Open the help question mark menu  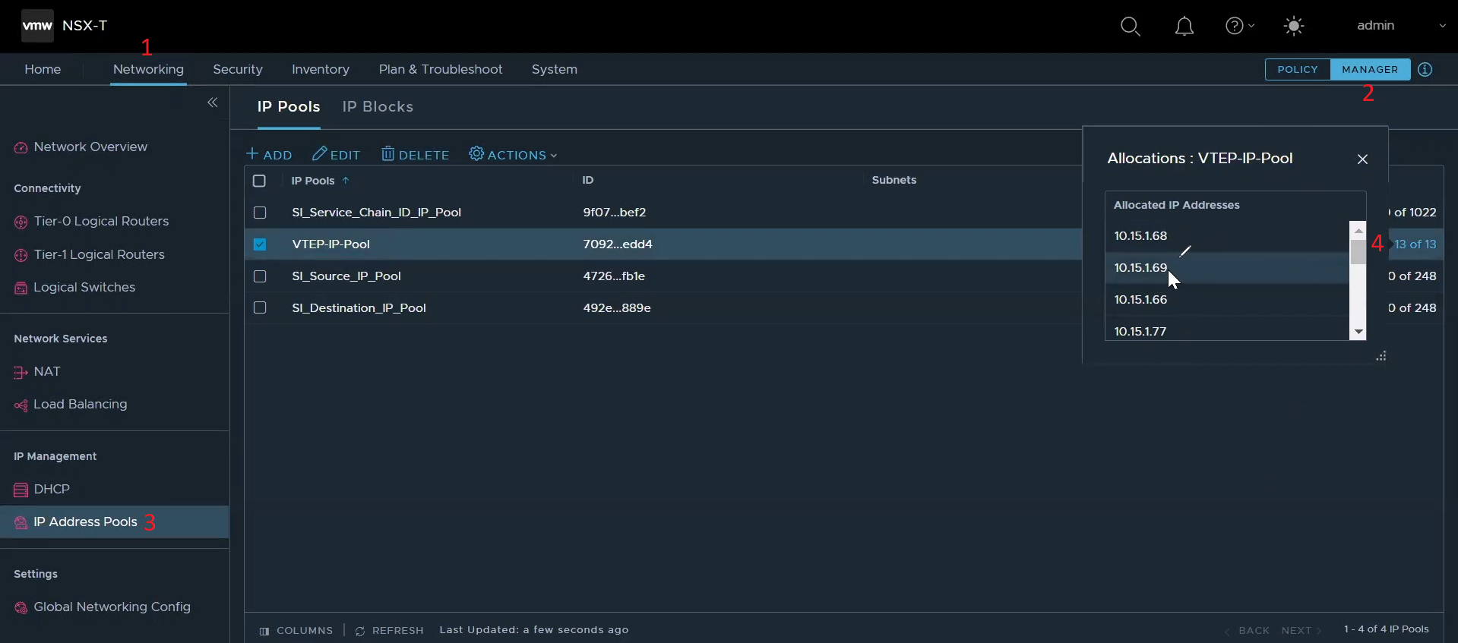point(1239,26)
